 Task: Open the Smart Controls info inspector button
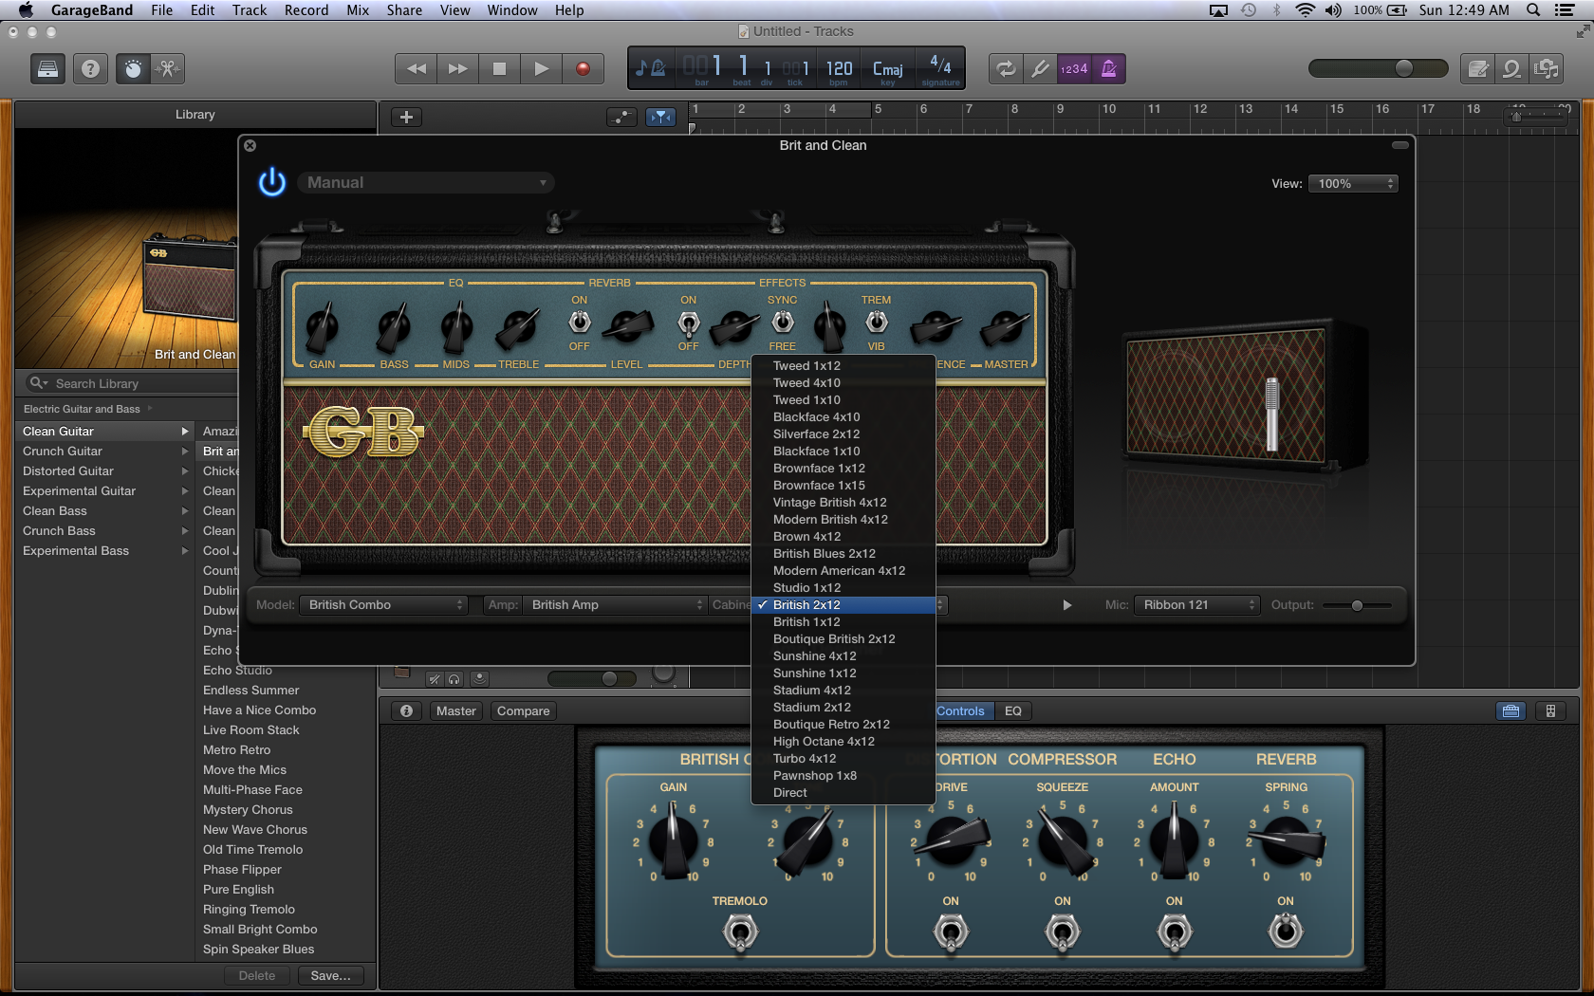coord(406,710)
